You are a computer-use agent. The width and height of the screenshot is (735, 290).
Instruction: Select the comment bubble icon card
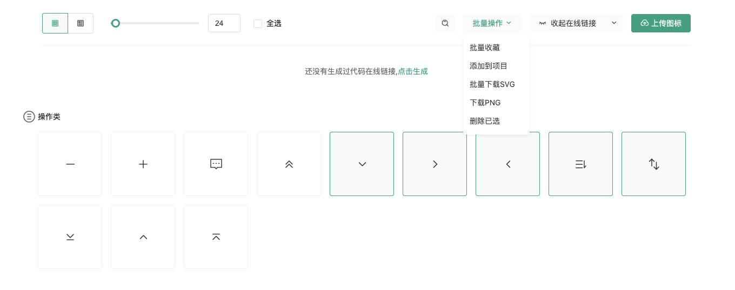[x=216, y=164]
